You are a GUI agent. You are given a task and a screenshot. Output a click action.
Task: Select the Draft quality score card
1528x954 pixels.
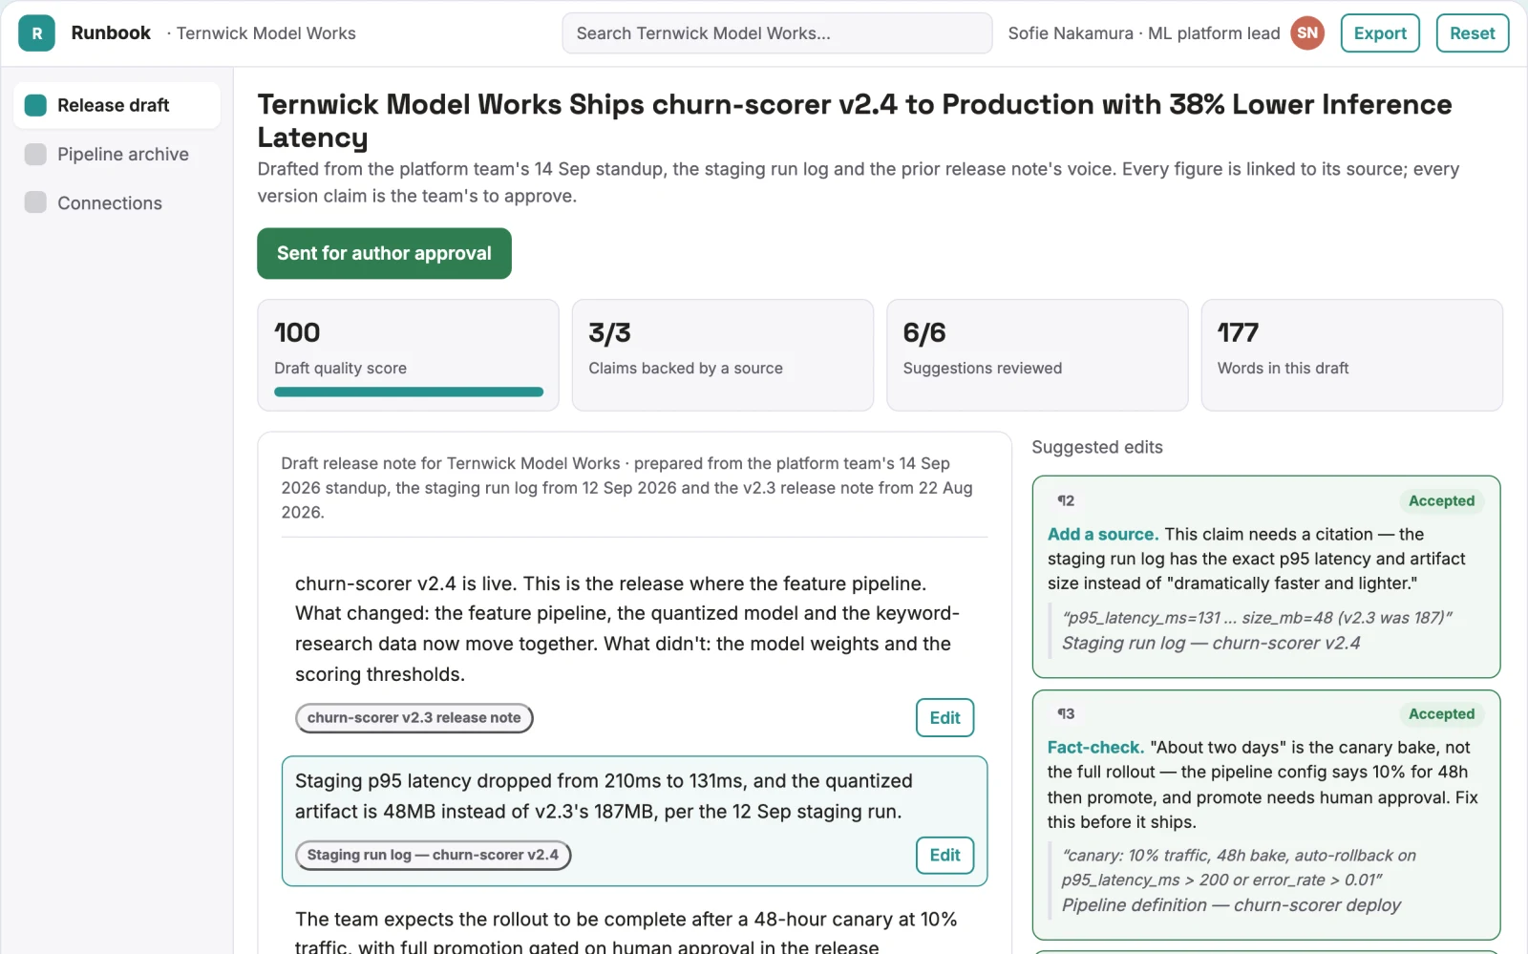(x=408, y=355)
